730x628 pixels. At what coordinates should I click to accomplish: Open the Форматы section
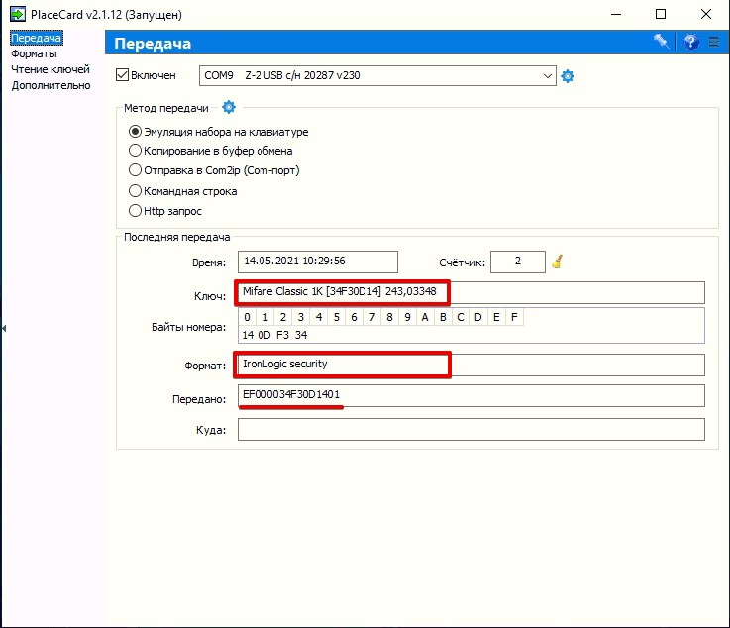point(34,53)
